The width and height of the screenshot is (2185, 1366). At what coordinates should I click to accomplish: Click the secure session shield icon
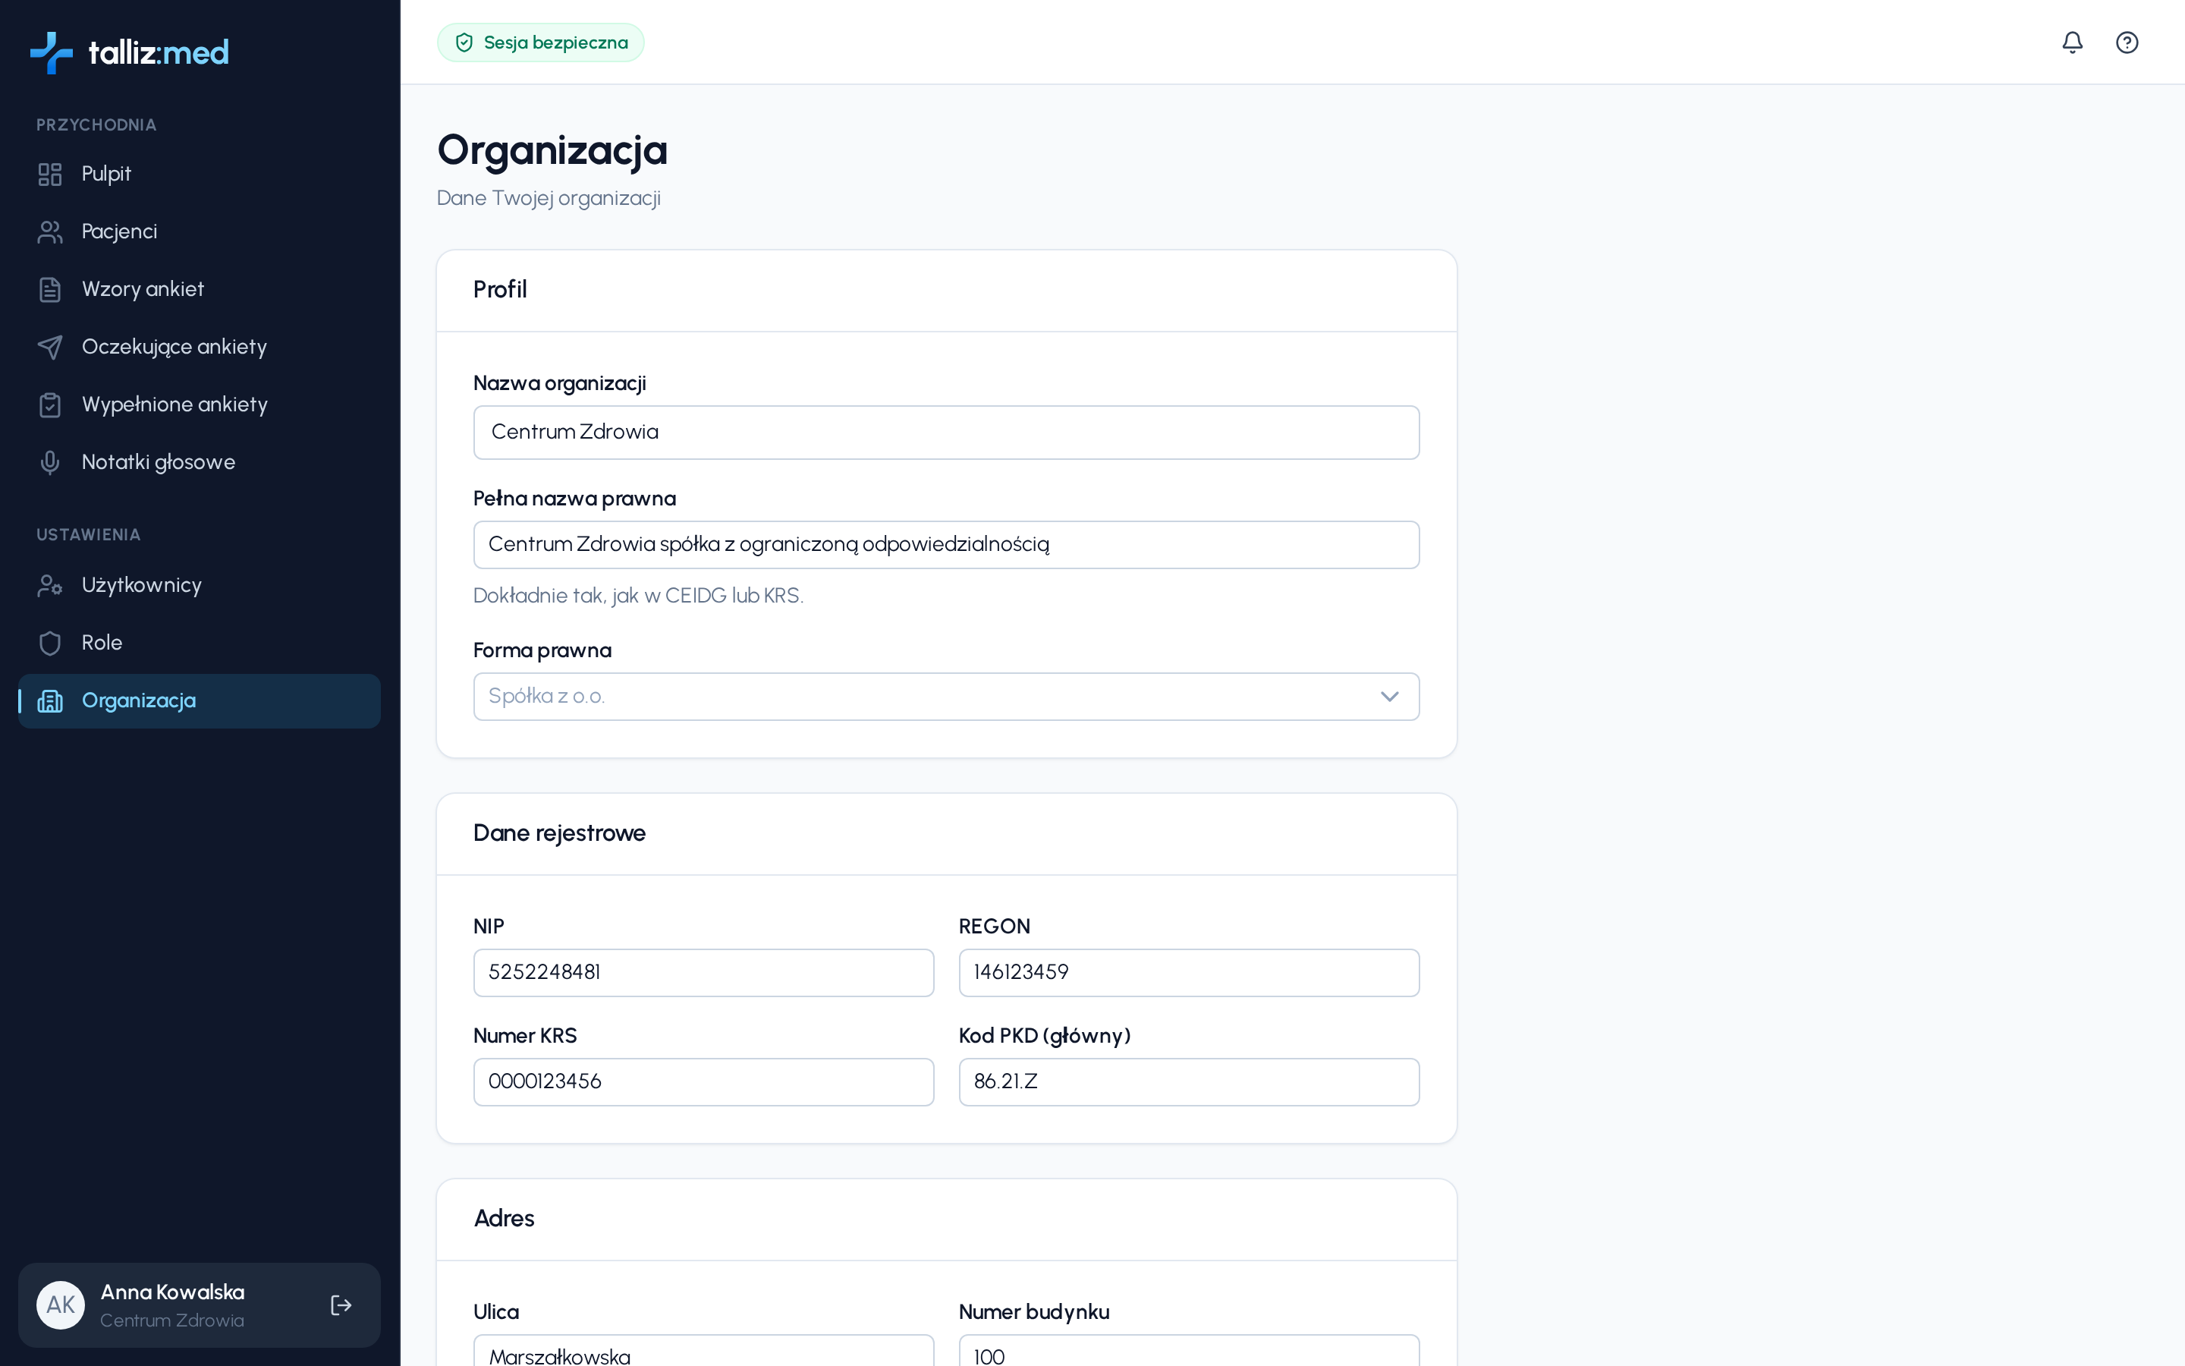464,42
